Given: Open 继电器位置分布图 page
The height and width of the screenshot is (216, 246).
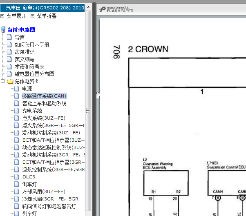Looking at the screenshot, I should tap(34, 74).
